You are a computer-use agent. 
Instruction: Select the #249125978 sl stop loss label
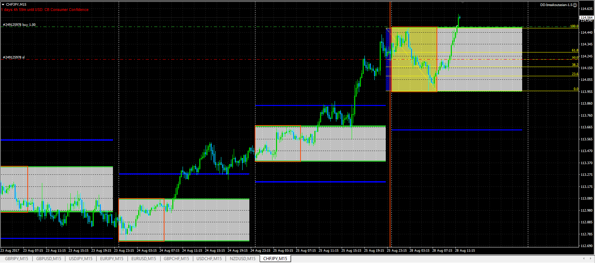click(14, 57)
